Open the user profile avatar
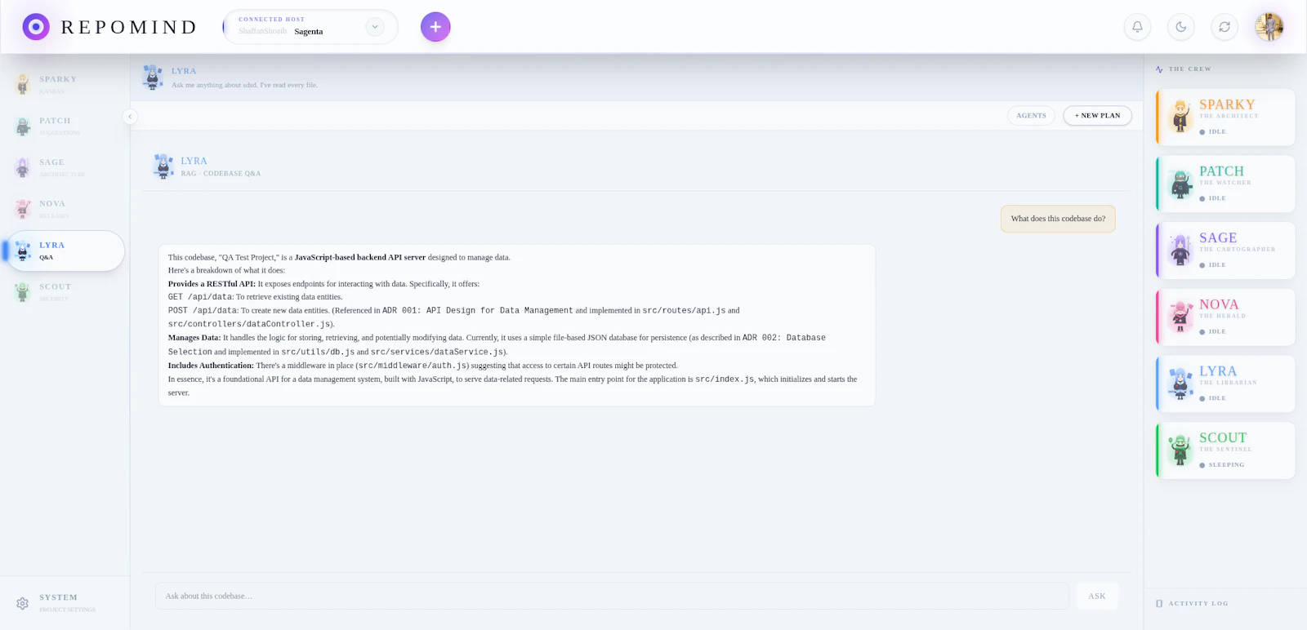The image size is (1307, 630). point(1269,27)
